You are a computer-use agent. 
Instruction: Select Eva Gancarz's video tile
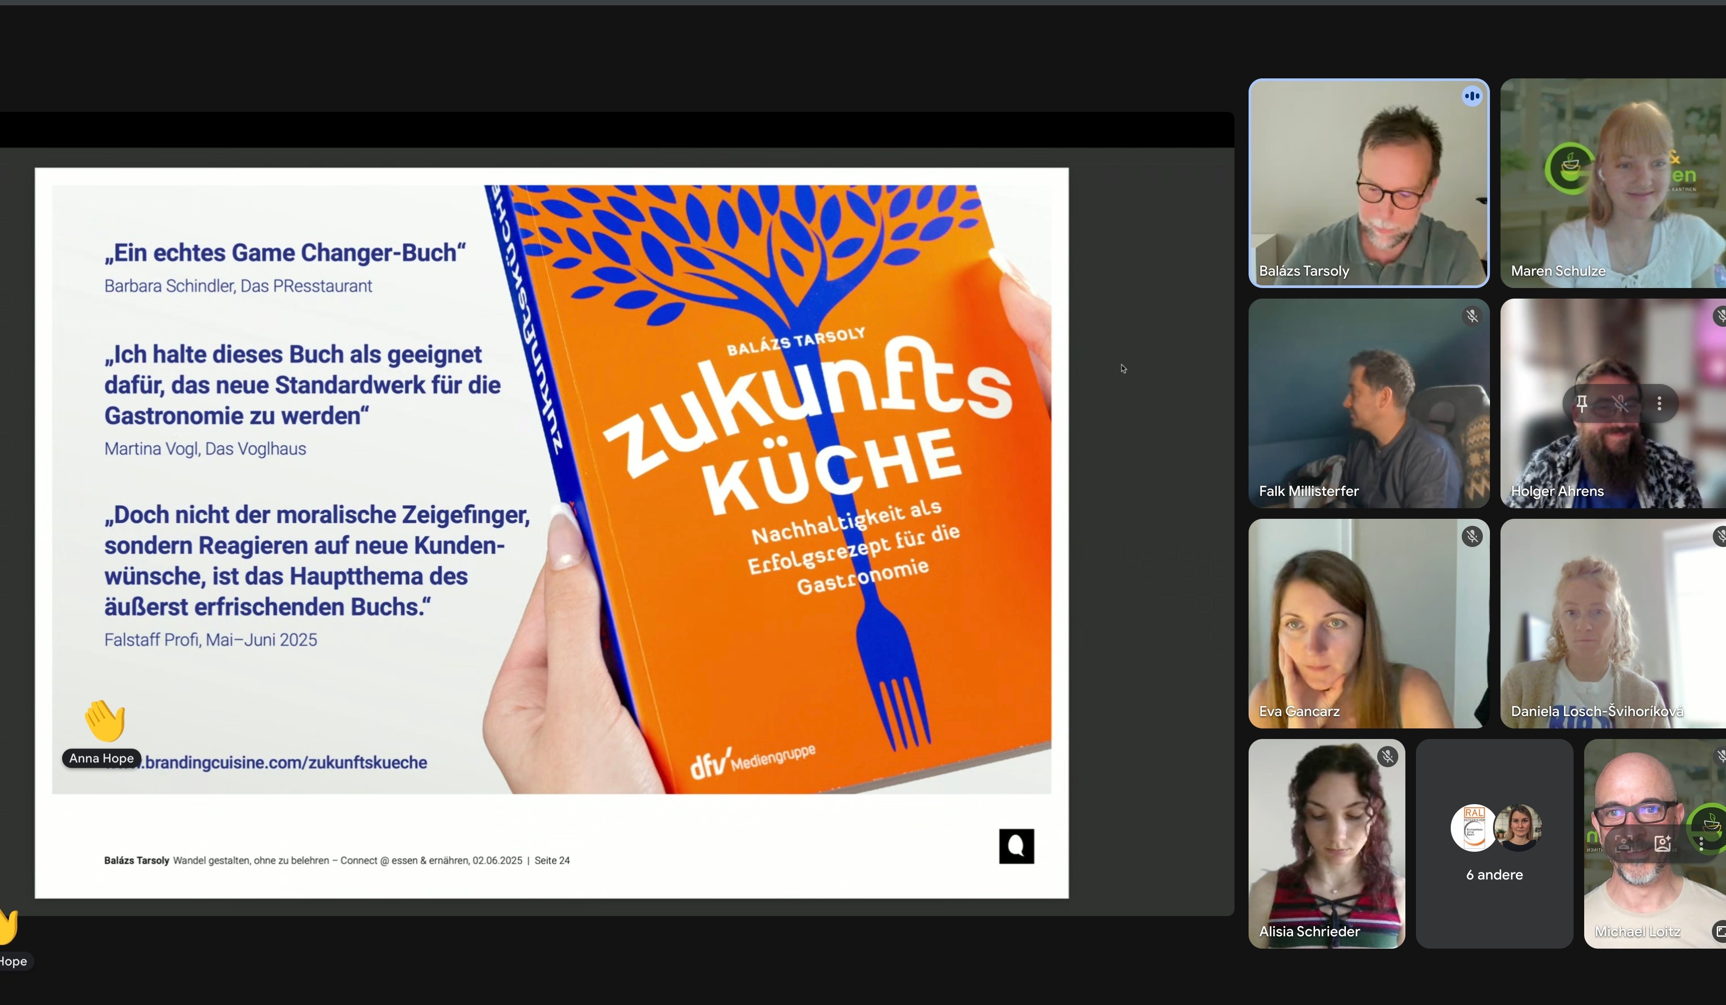[1368, 624]
